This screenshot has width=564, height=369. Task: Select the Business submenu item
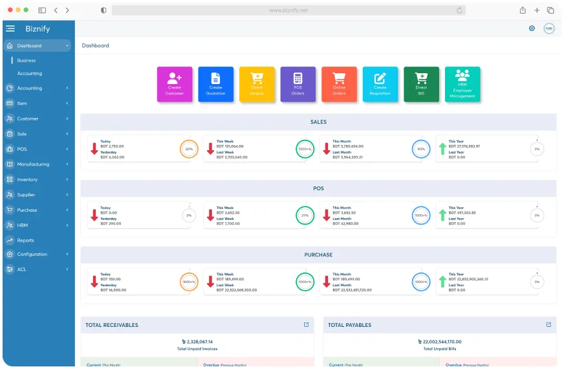pyautogui.click(x=27, y=60)
